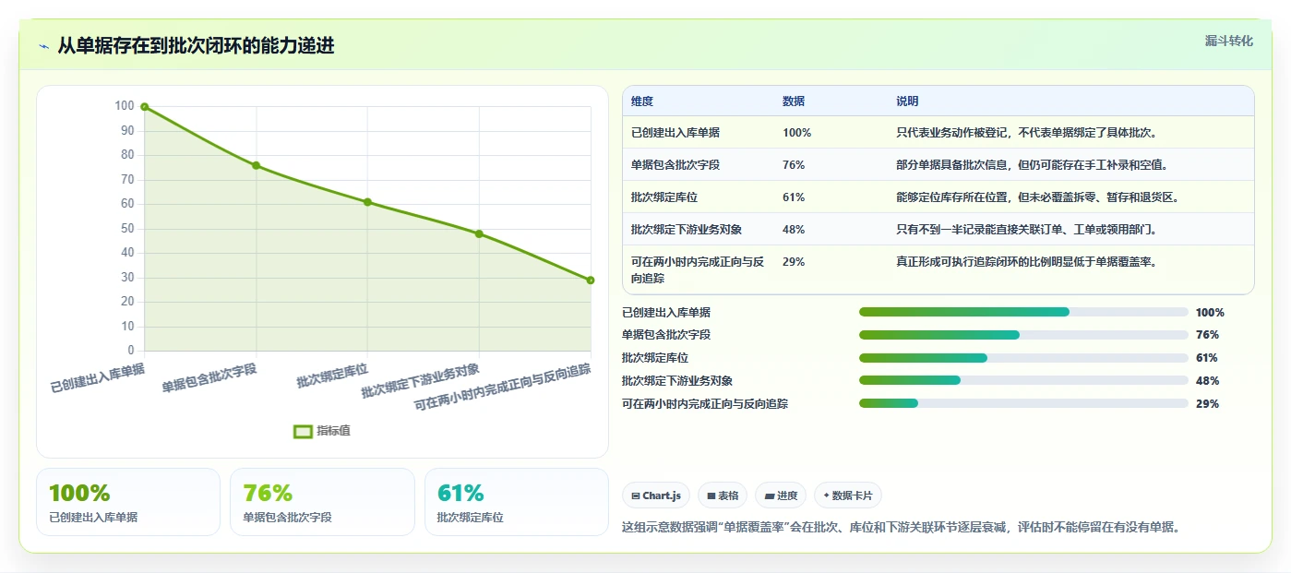This screenshot has height=573, width=1291.
Task: Click the description starting 能够定位库存所在位置
Action: (x=1037, y=197)
